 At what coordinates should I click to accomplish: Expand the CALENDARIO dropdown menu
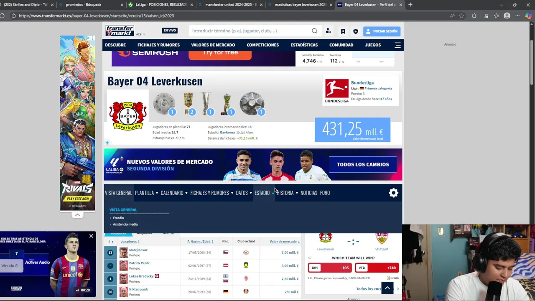[x=174, y=193]
